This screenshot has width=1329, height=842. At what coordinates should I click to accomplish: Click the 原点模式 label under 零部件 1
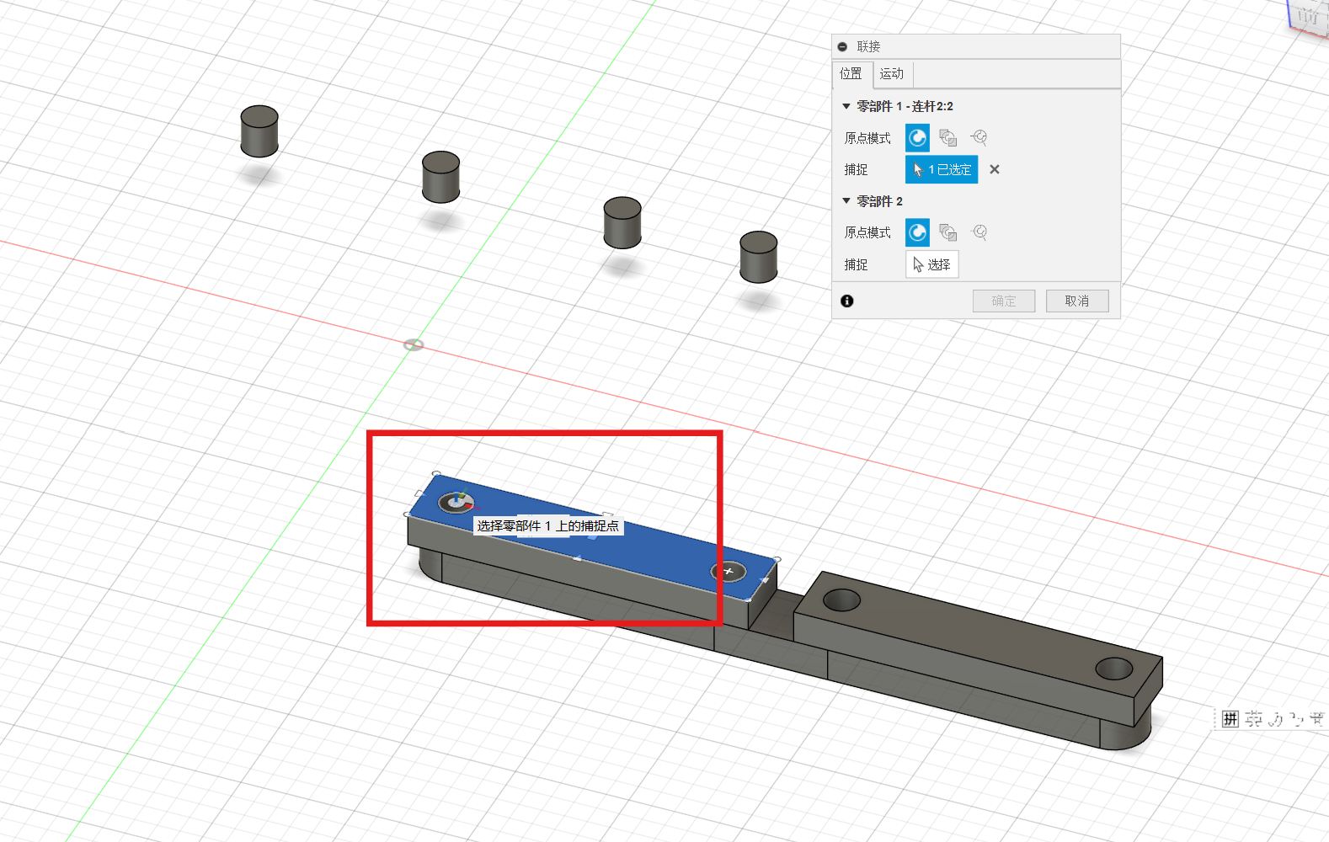pyautogui.click(x=867, y=138)
